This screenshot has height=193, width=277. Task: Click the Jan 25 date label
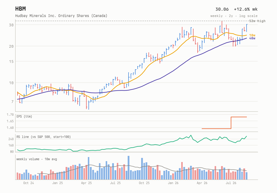57,183
